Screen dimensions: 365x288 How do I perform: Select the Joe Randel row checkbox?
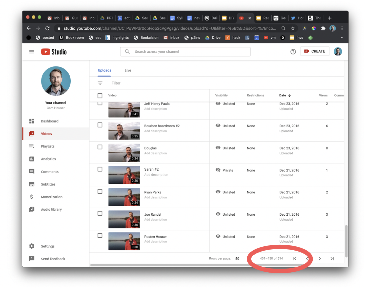point(100,213)
